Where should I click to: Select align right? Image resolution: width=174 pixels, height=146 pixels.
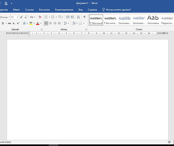point(55,23)
